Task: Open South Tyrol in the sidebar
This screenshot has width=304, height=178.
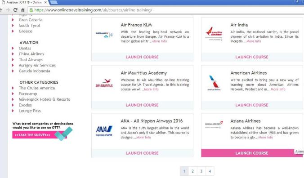Action: [29, 25]
